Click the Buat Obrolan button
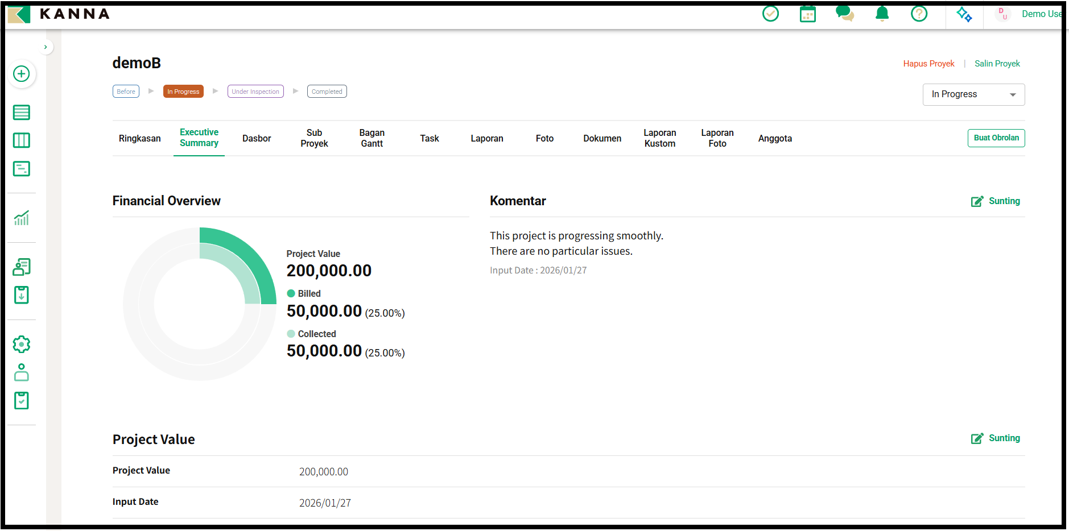This screenshot has width=1069, height=531. pos(996,138)
